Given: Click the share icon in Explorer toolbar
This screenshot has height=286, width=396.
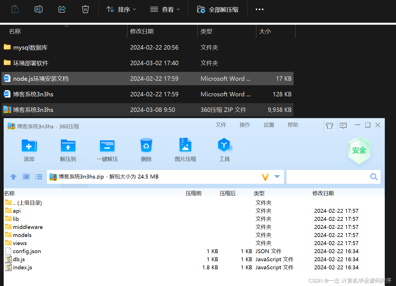Looking at the screenshot, I should click(x=62, y=9).
